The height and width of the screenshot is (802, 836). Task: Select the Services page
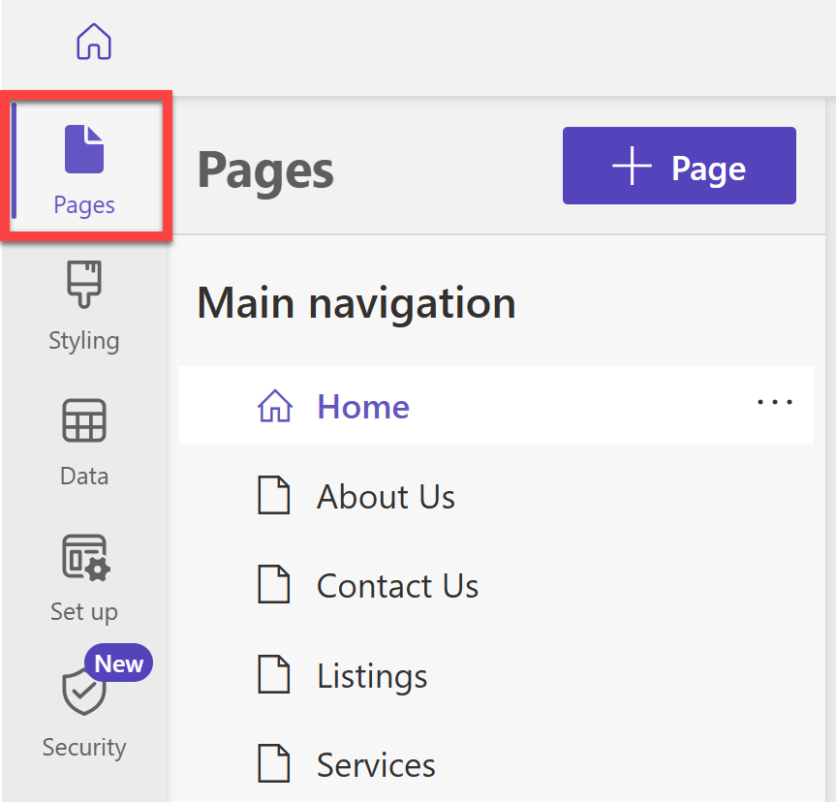376,764
